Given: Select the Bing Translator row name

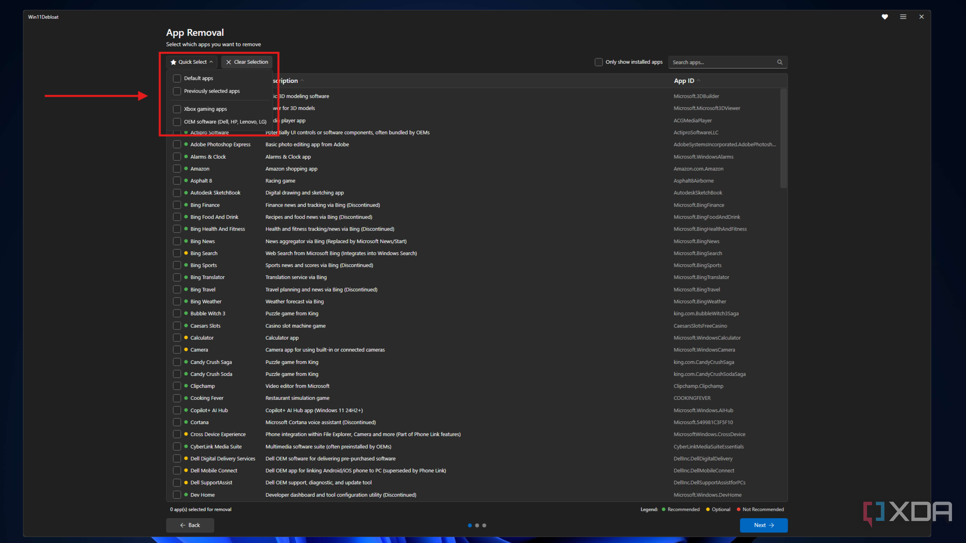Looking at the screenshot, I should 207,277.
